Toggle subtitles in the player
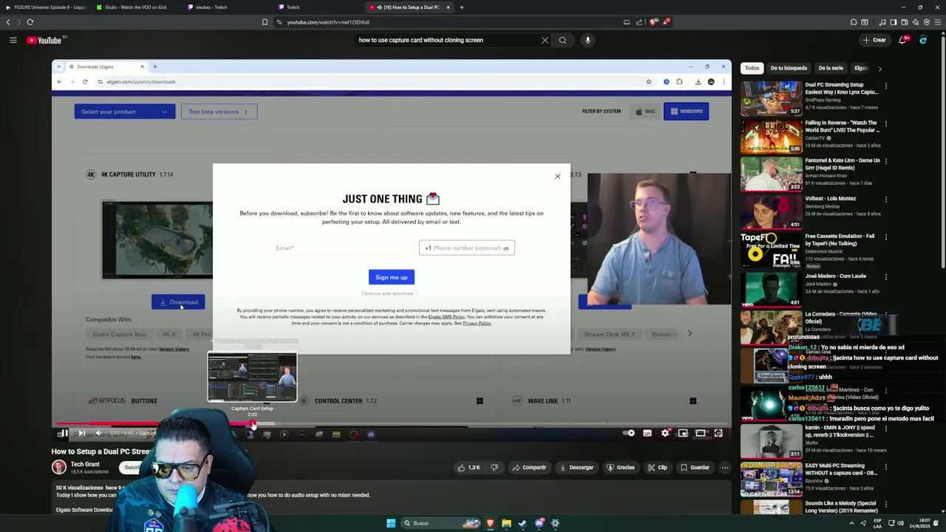This screenshot has height=532, width=946. click(x=647, y=434)
